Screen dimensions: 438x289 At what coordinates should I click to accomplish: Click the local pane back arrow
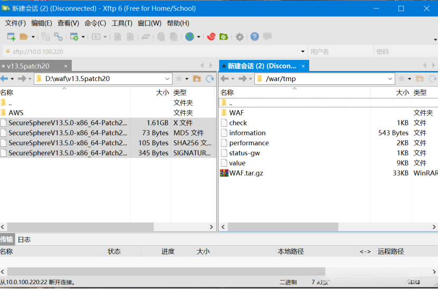(x=4, y=79)
